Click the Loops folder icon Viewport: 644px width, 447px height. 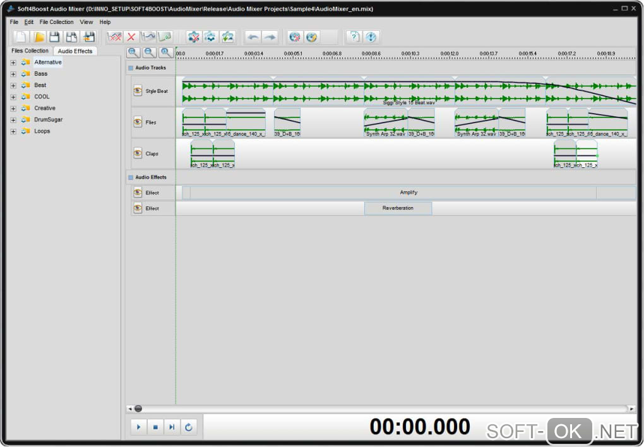(x=26, y=131)
